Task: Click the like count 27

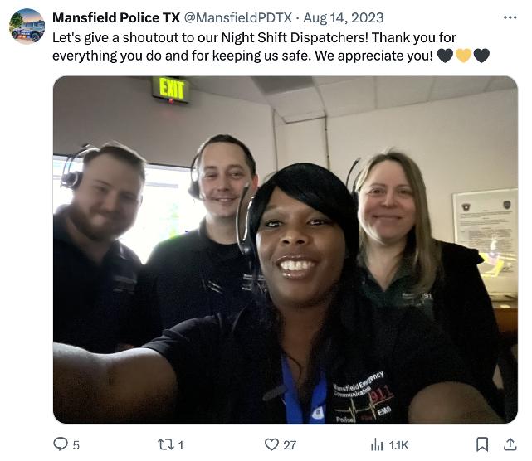Action: (x=290, y=445)
